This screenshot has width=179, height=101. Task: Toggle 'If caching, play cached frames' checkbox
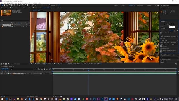click(x=161, y=50)
